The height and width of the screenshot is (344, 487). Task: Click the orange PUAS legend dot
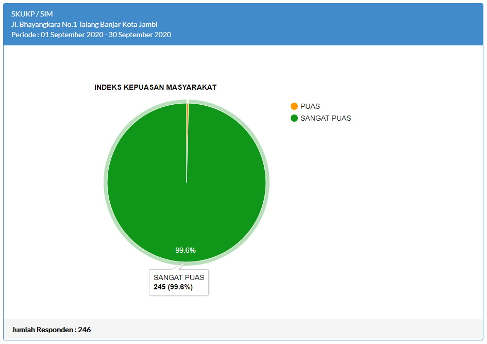click(294, 106)
